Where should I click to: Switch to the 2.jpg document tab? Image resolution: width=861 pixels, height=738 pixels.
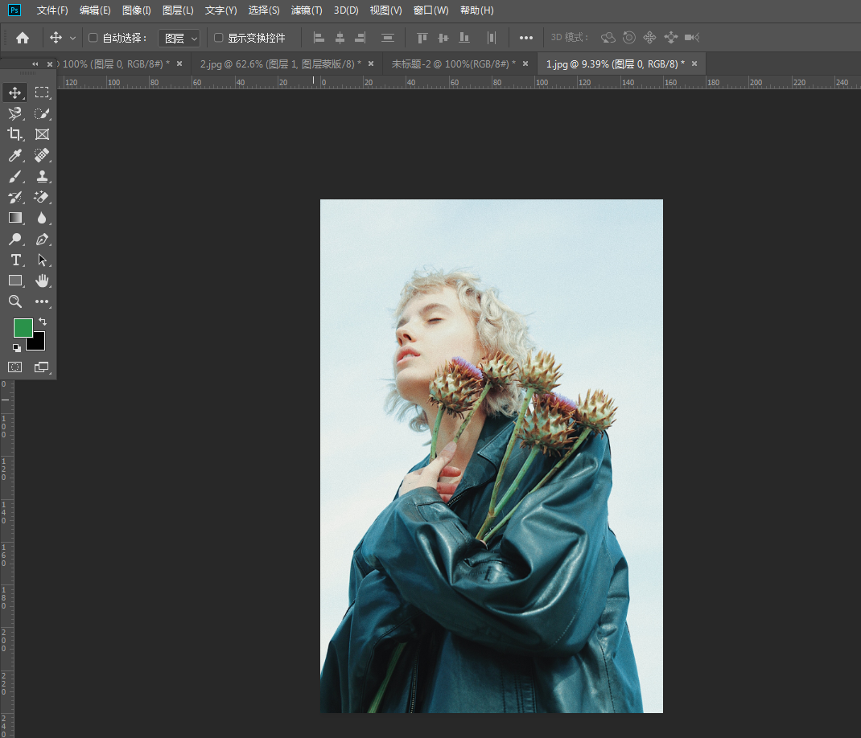tap(274, 64)
